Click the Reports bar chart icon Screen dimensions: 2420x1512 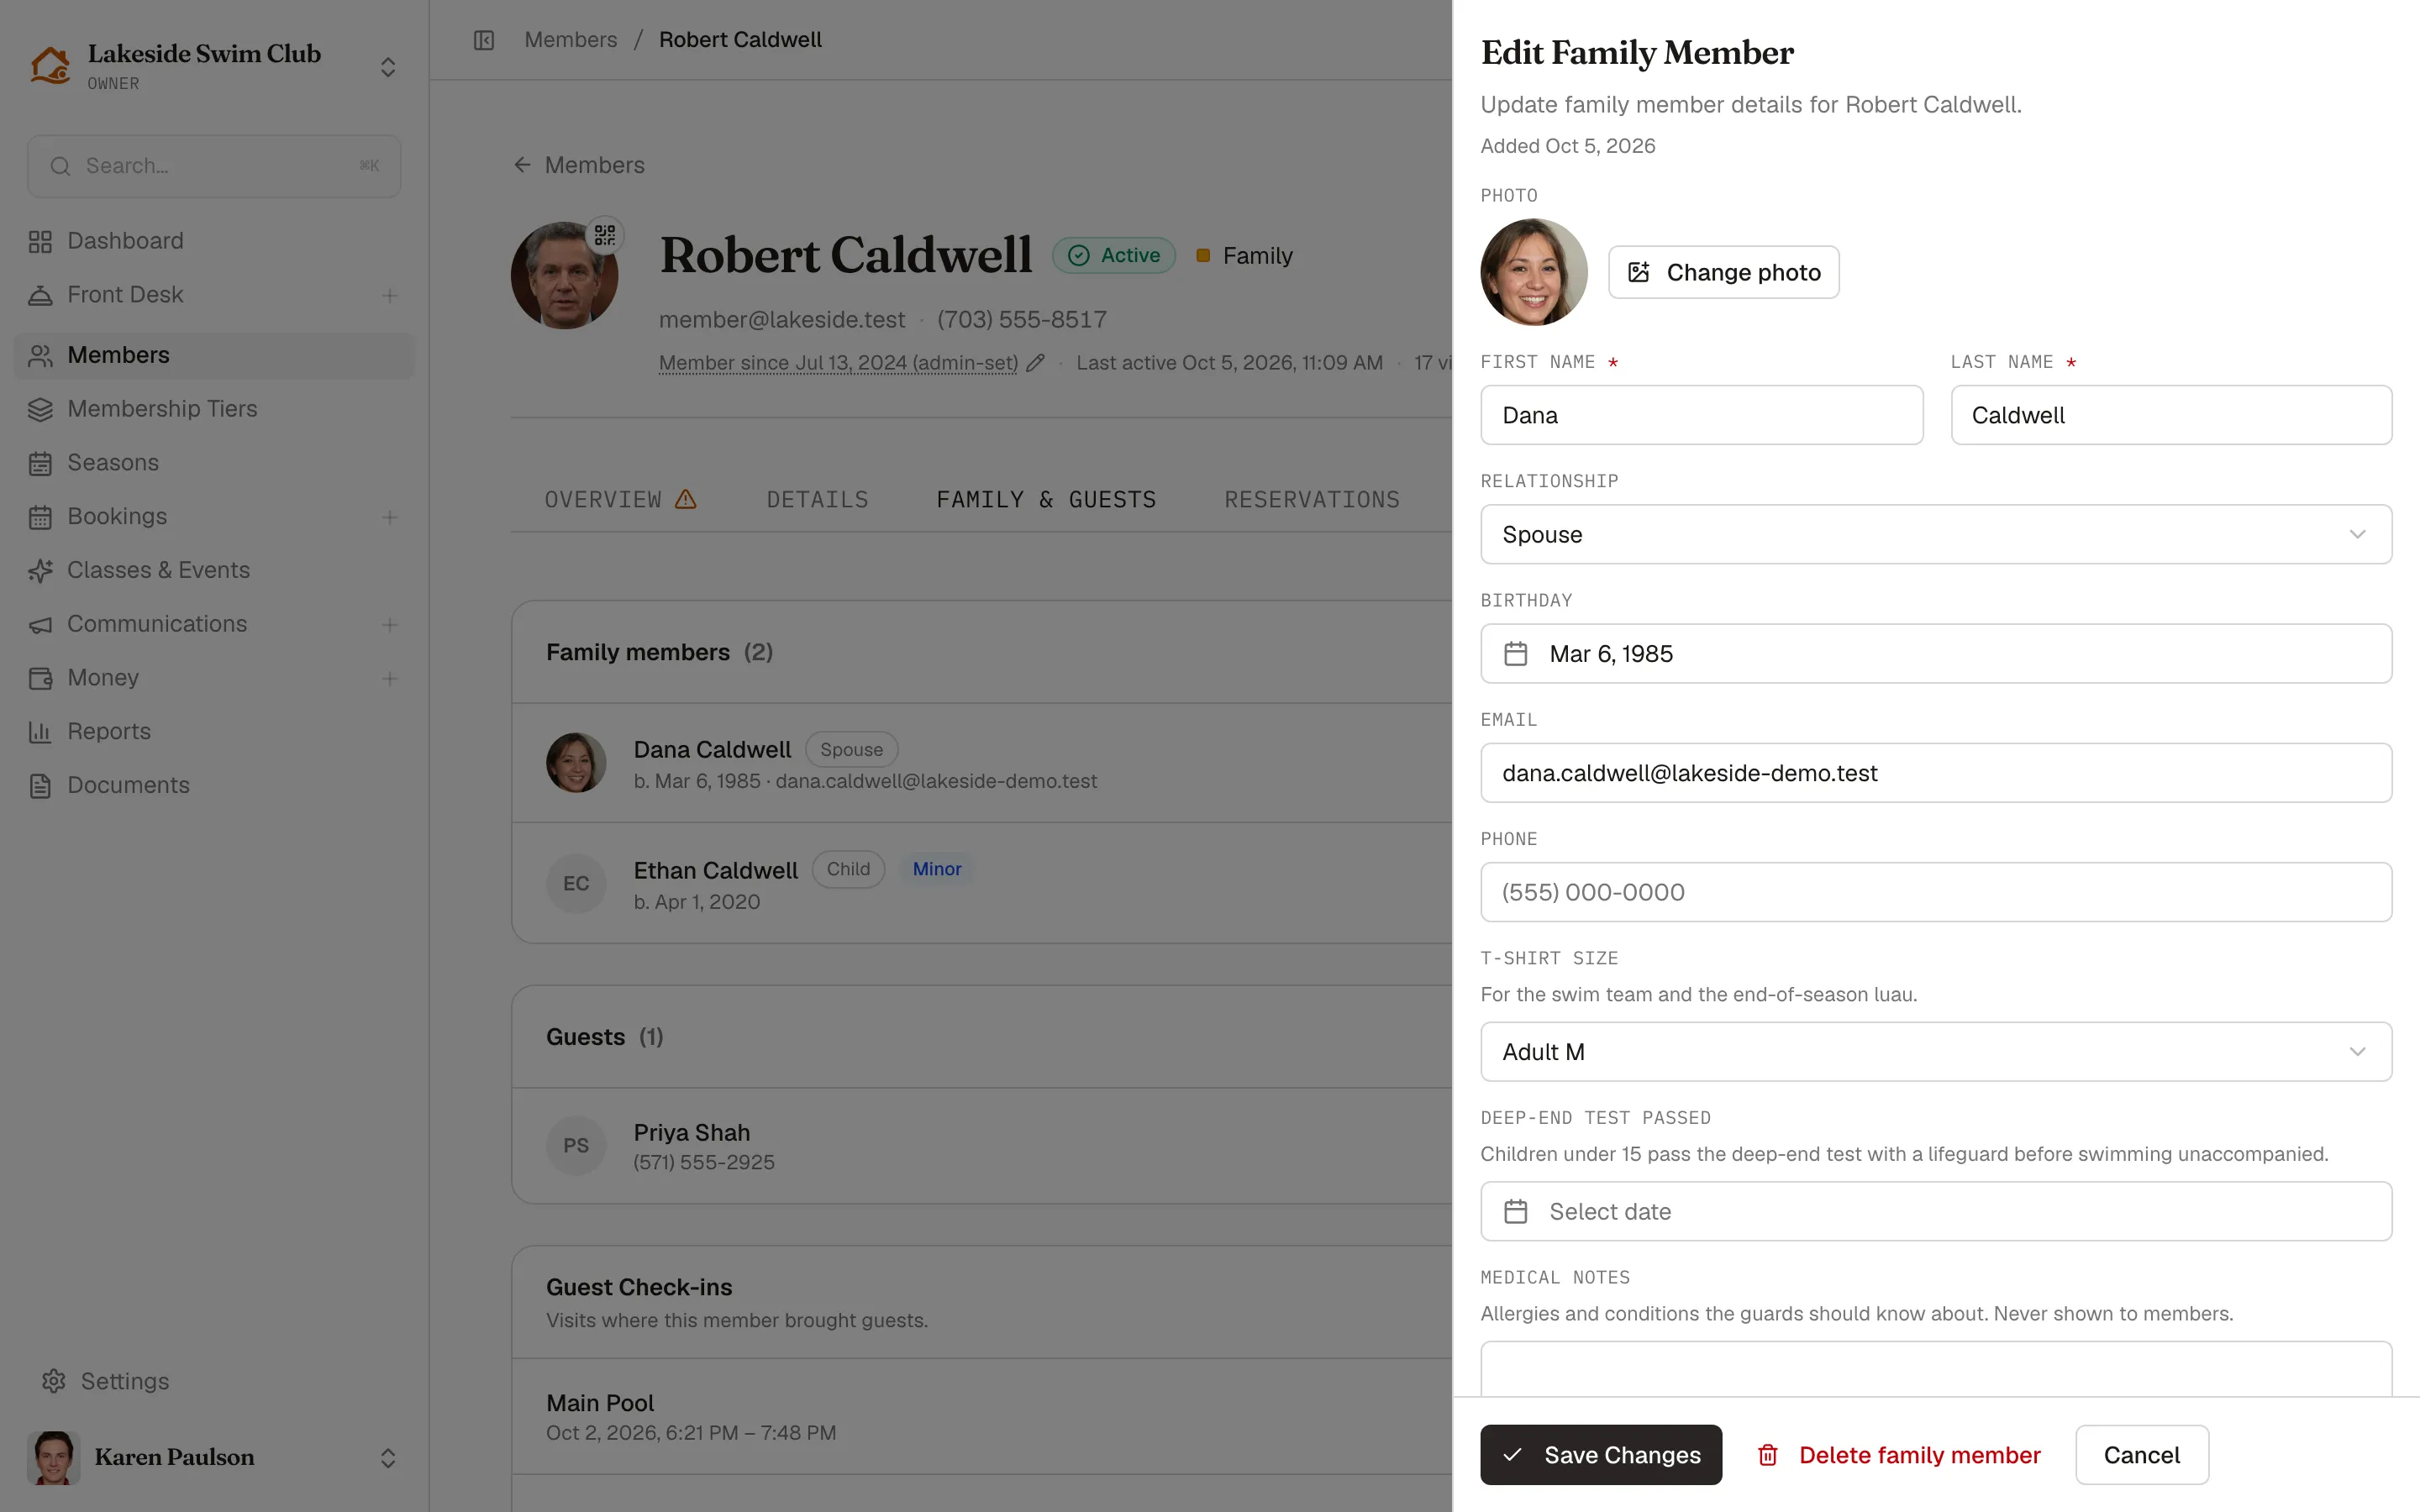[x=40, y=732]
